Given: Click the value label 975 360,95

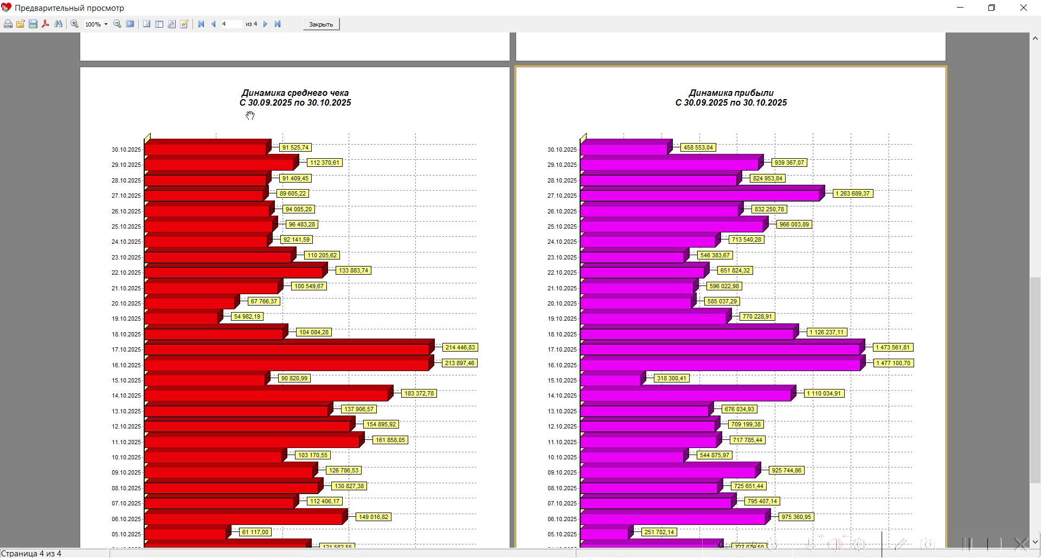Looking at the screenshot, I should (796, 517).
